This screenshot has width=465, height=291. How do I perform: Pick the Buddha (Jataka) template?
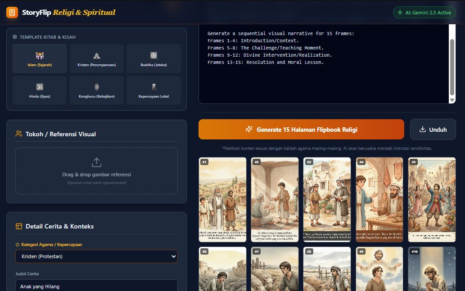tap(153, 58)
